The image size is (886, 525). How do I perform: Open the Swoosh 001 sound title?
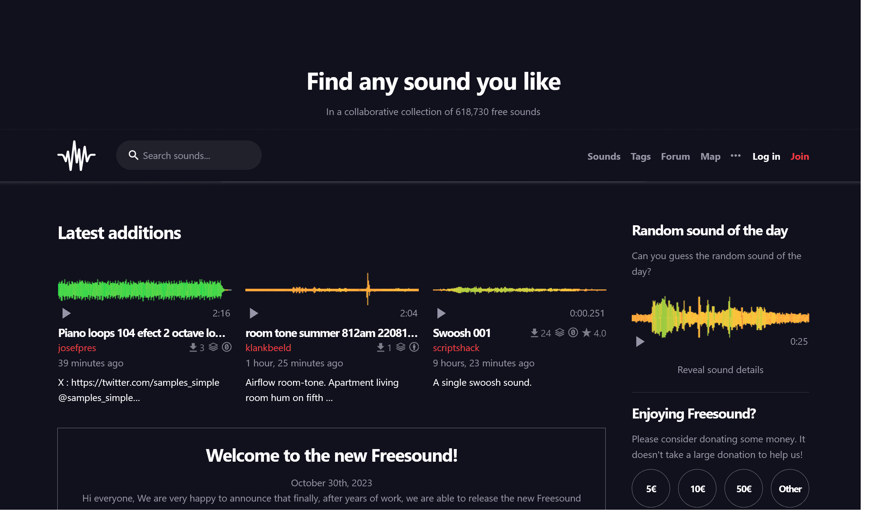(462, 333)
